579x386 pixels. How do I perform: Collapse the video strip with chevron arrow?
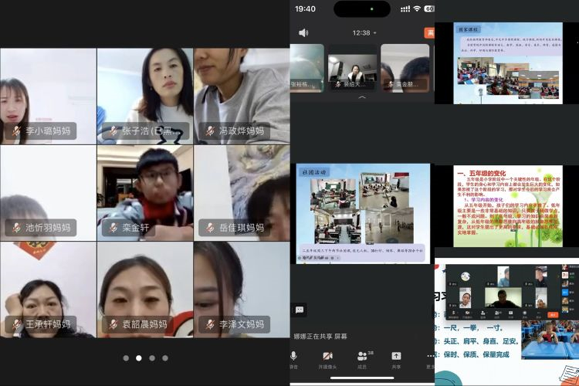[362, 98]
